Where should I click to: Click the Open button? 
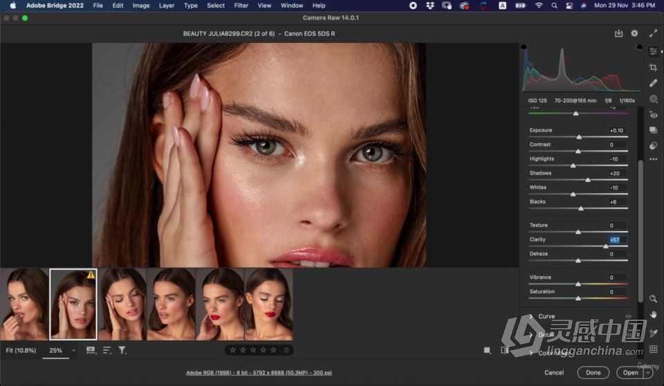[x=630, y=372]
